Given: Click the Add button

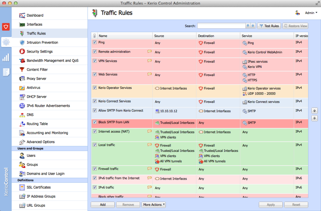Looking at the screenshot, I should [x=103, y=205].
